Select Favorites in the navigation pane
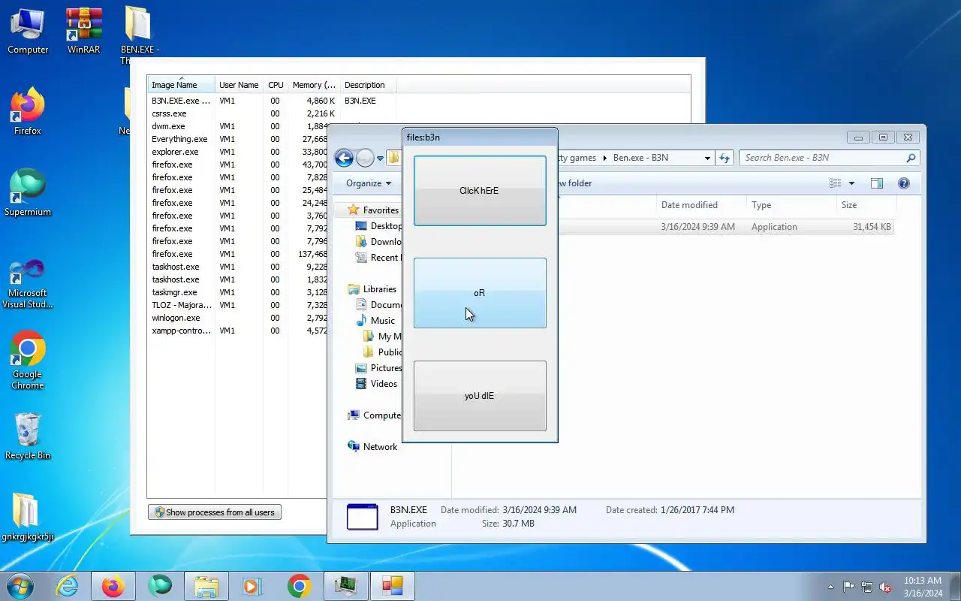Screen dimensions: 961x601 pyautogui.click(x=381, y=210)
